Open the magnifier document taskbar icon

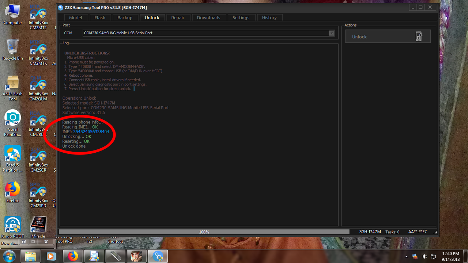[94, 256]
